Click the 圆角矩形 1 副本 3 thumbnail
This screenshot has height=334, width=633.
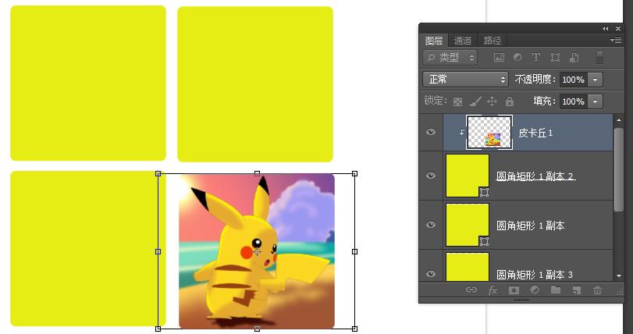pos(468,267)
